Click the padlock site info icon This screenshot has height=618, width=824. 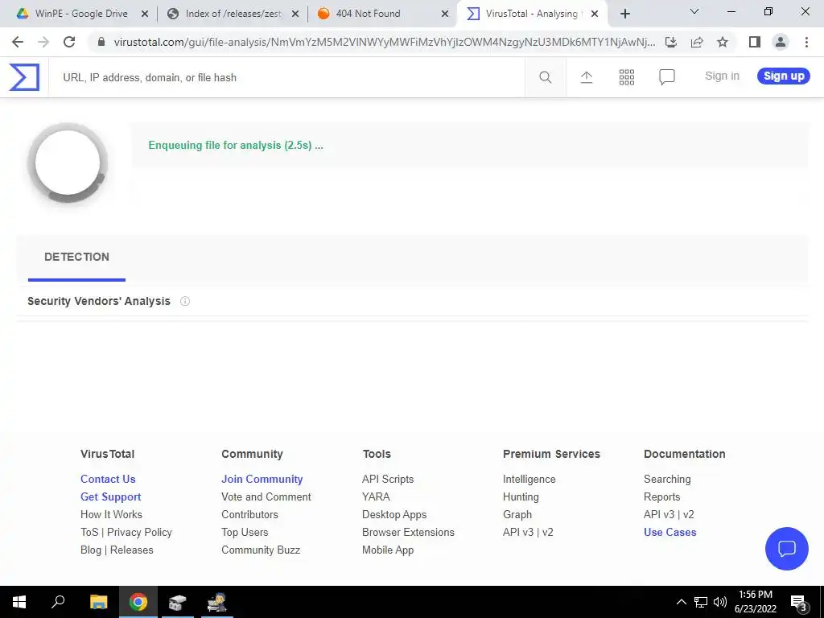pyautogui.click(x=101, y=42)
